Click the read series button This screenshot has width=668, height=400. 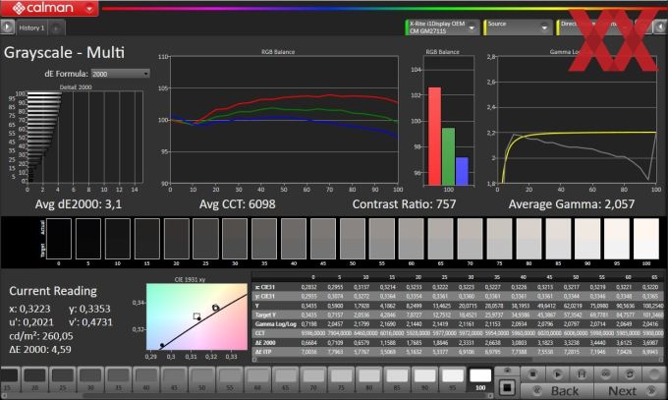coord(582,374)
